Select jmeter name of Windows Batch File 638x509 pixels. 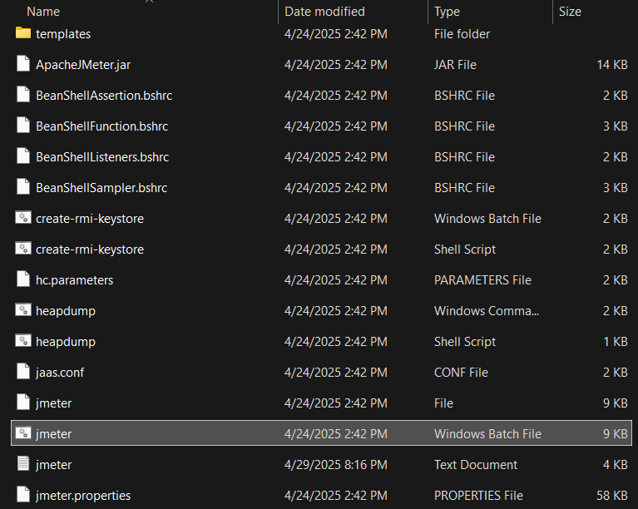click(53, 434)
